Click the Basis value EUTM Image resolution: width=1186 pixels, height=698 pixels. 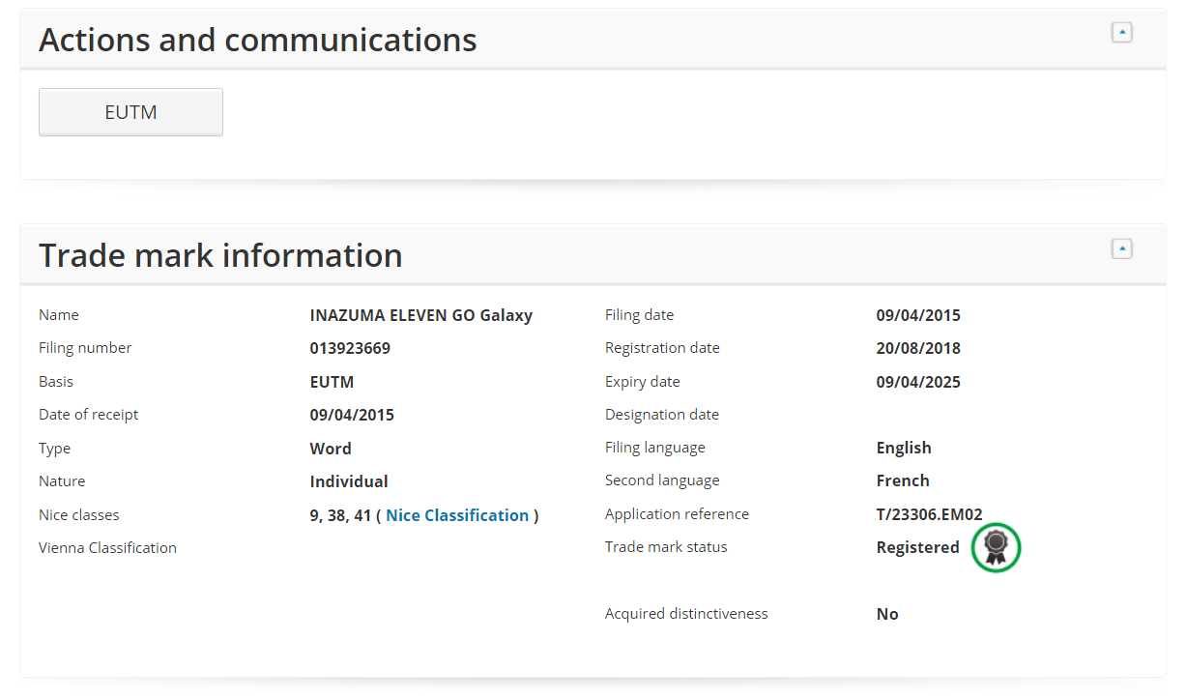(333, 382)
